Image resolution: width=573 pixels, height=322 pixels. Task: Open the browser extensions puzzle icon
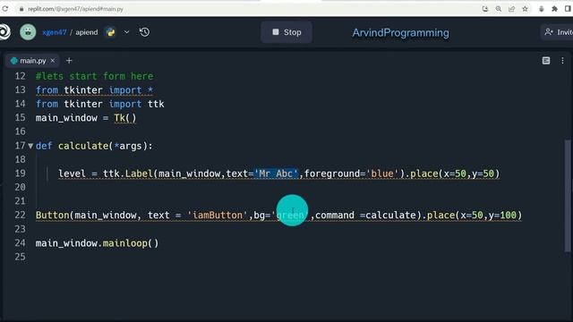(x=554, y=9)
